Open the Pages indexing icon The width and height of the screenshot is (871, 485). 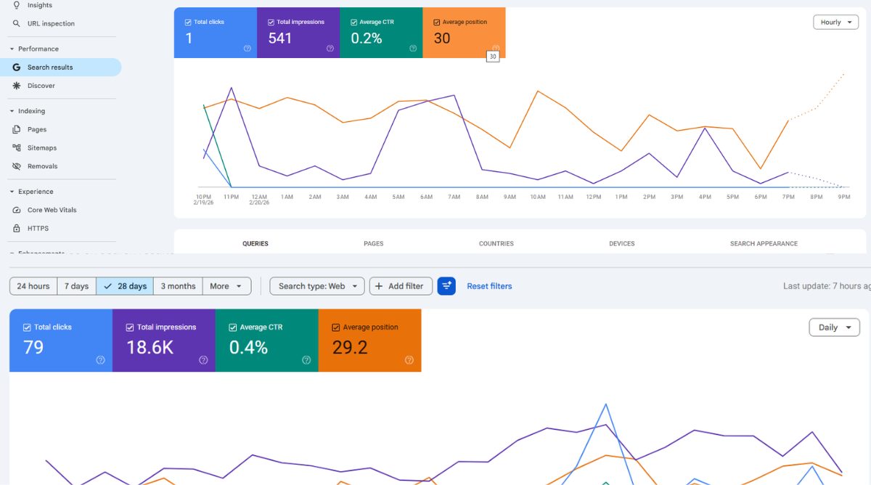[x=17, y=129]
